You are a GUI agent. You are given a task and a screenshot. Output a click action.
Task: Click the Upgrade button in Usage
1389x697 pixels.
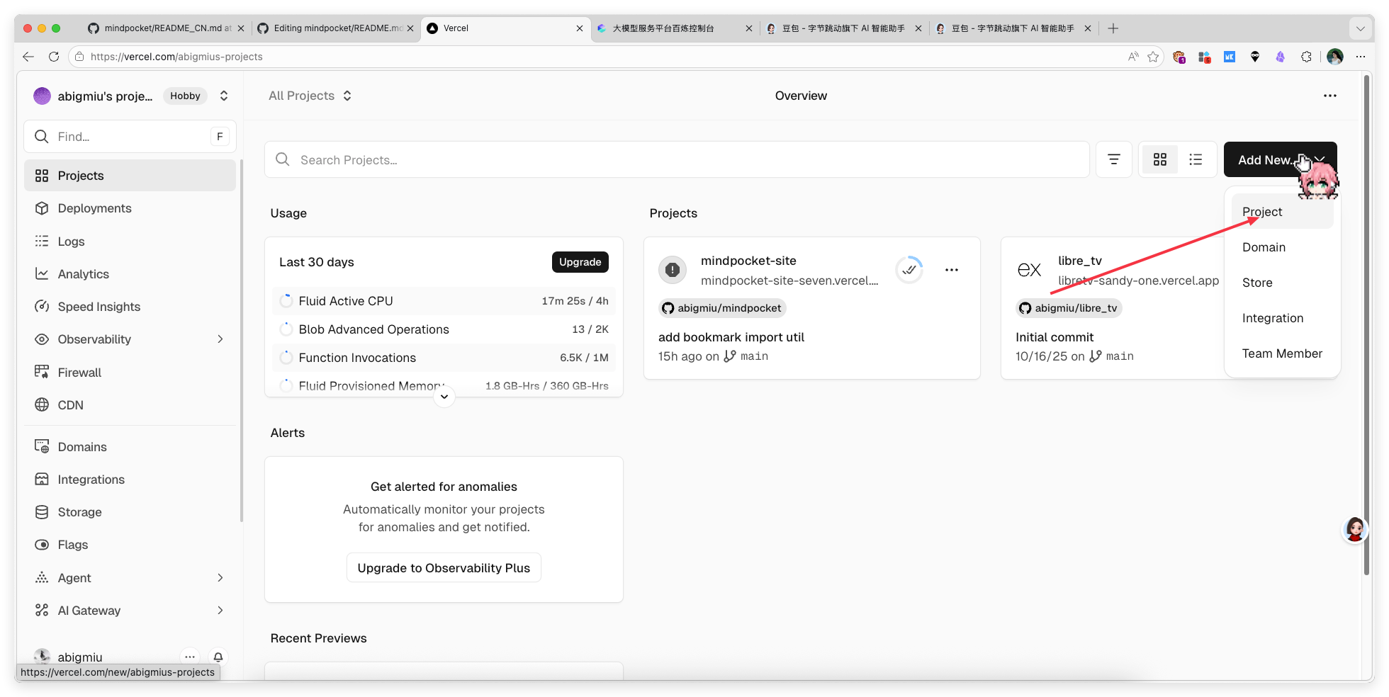tap(580, 262)
